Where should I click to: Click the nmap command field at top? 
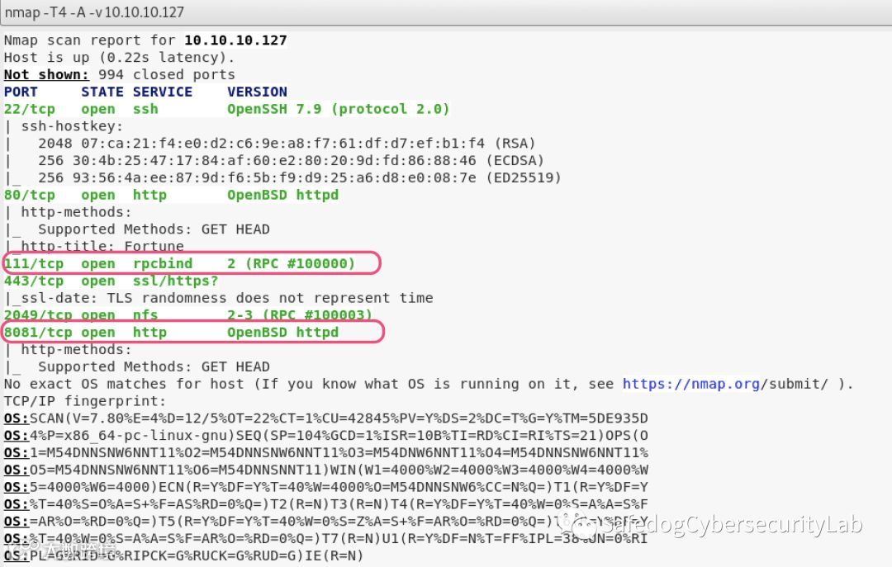(446, 12)
